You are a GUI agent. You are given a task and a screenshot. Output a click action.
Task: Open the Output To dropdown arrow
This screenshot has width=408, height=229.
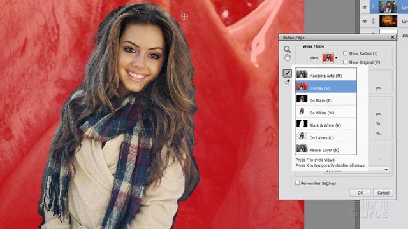[386, 170]
